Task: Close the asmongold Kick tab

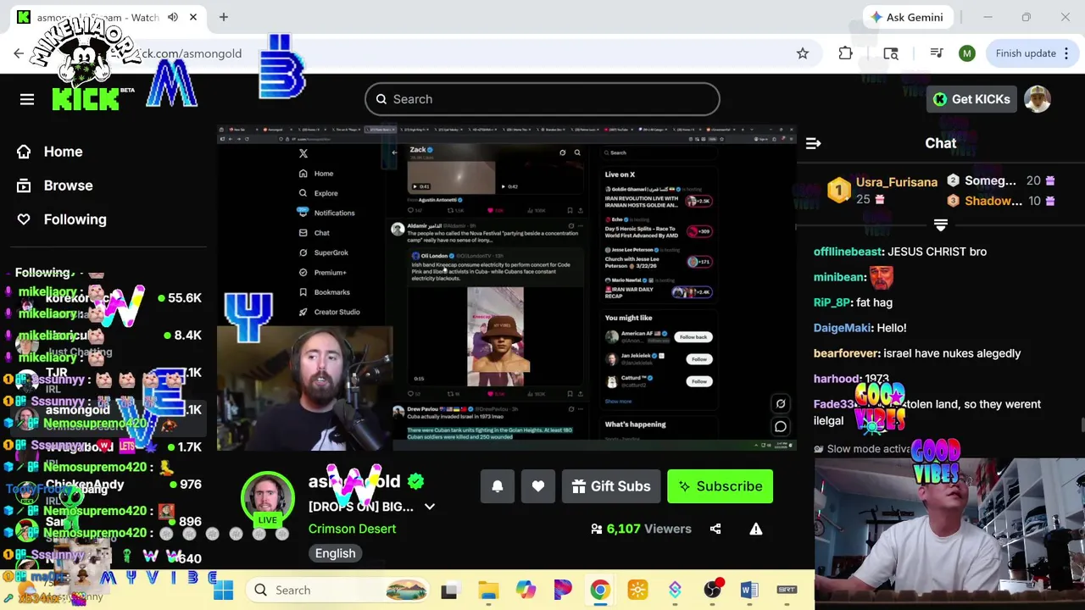Action: 193,17
